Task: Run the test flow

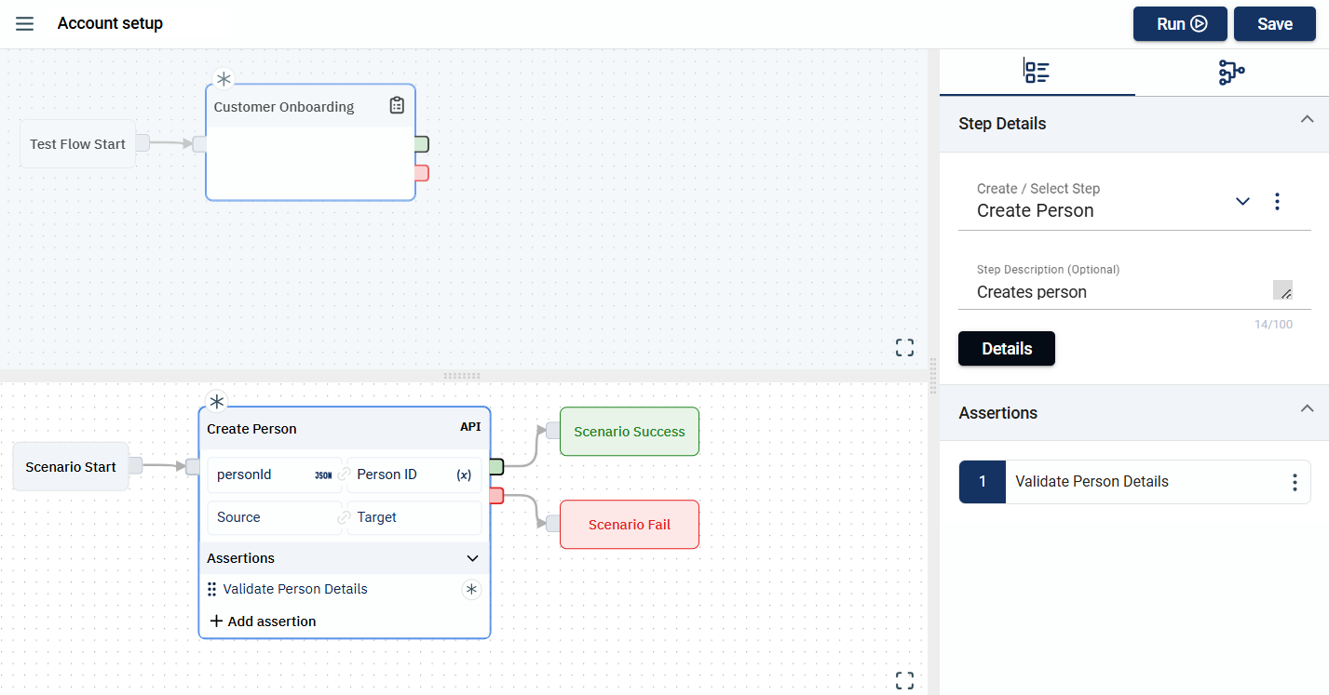Action: (1182, 24)
